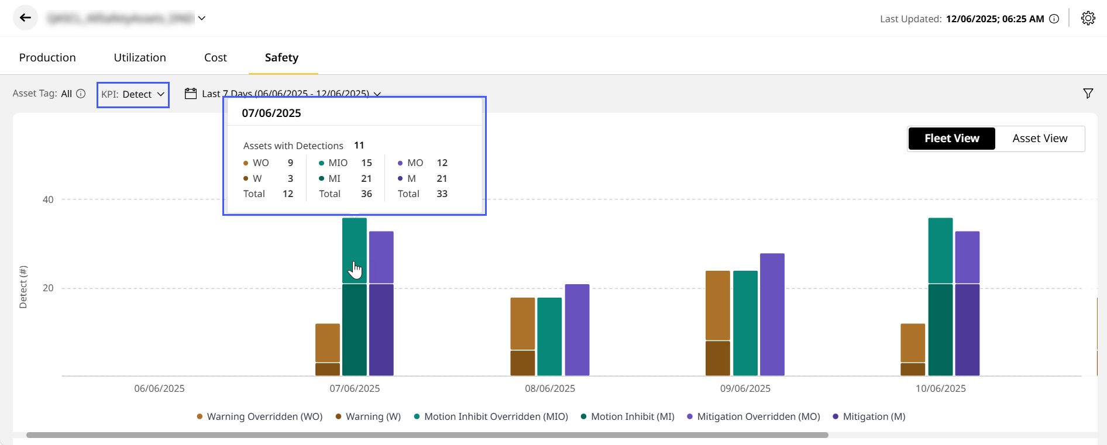Click the filter funnel icon
Viewport: 1107px width, 445px height.
pyautogui.click(x=1088, y=94)
